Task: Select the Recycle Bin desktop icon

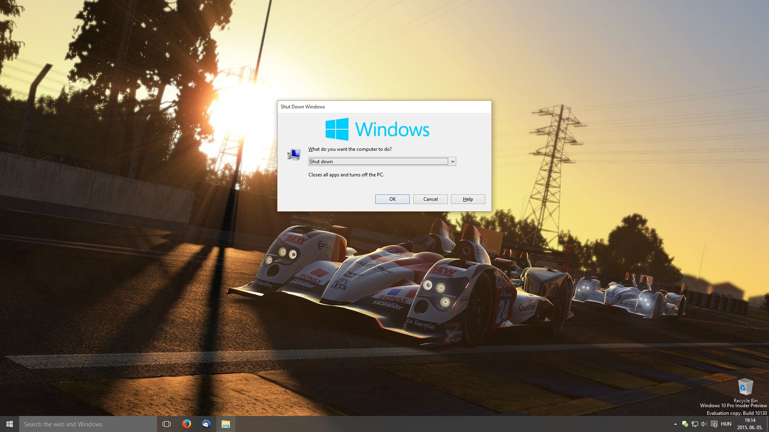Action: (745, 390)
